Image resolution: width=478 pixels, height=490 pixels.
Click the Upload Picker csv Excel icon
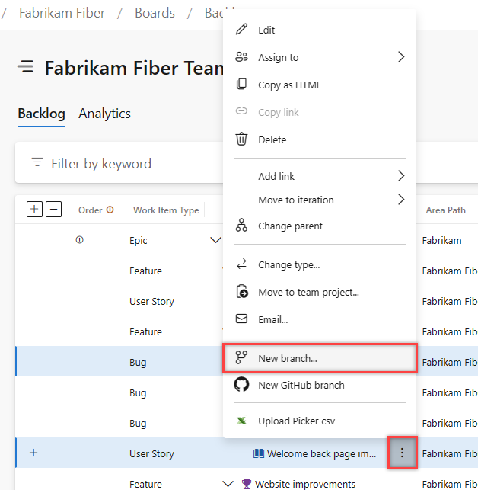pyautogui.click(x=241, y=421)
